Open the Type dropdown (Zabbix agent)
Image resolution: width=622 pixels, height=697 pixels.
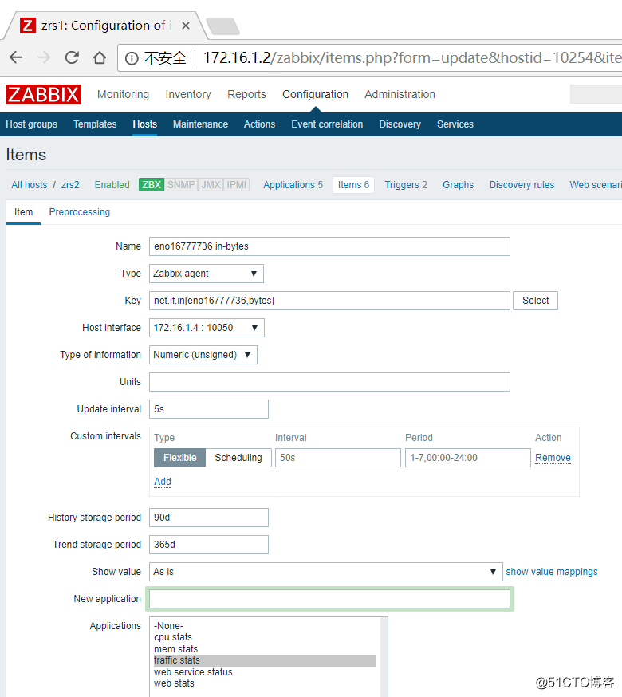click(x=207, y=274)
